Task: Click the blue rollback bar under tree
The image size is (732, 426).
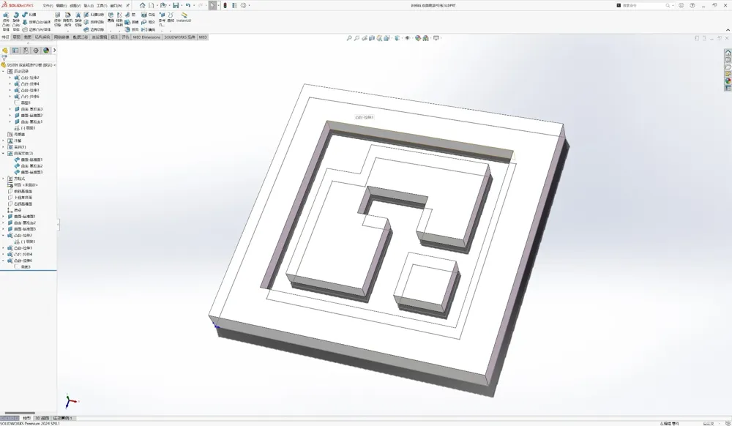Action: [x=28, y=270]
